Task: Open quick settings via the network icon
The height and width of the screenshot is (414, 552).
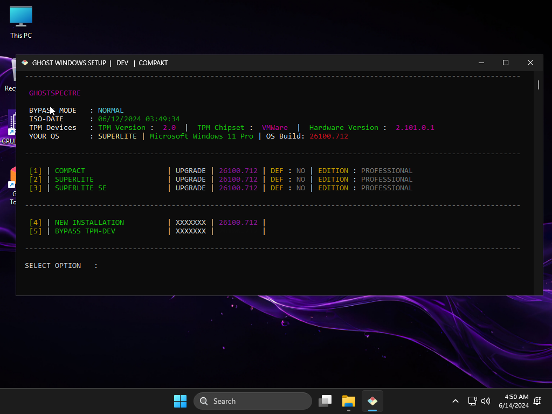Action: tap(473, 401)
